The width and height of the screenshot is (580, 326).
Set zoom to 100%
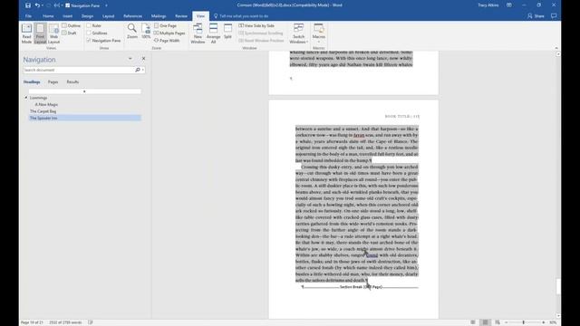(146, 32)
